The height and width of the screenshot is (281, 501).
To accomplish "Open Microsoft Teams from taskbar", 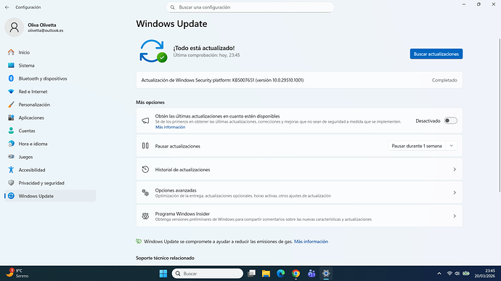I will pyautogui.click(x=311, y=273).
